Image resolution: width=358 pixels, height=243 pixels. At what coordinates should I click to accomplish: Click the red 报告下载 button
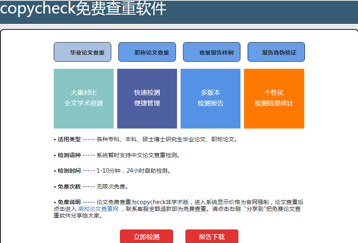[x=212, y=236]
